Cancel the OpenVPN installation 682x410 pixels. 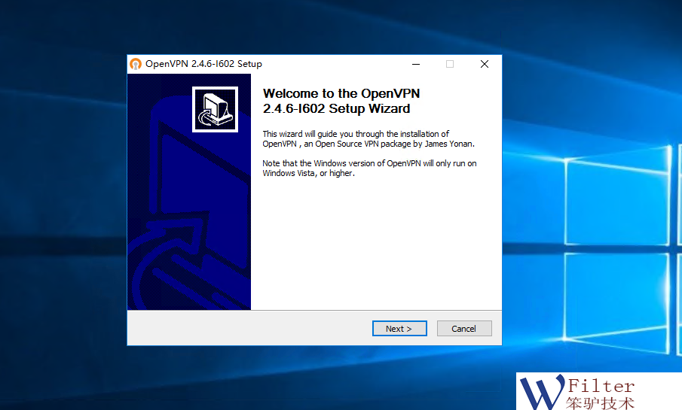pyautogui.click(x=463, y=329)
